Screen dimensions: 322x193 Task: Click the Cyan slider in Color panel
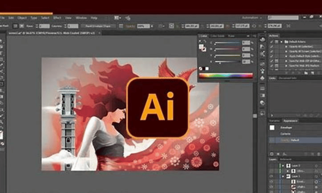point(227,43)
